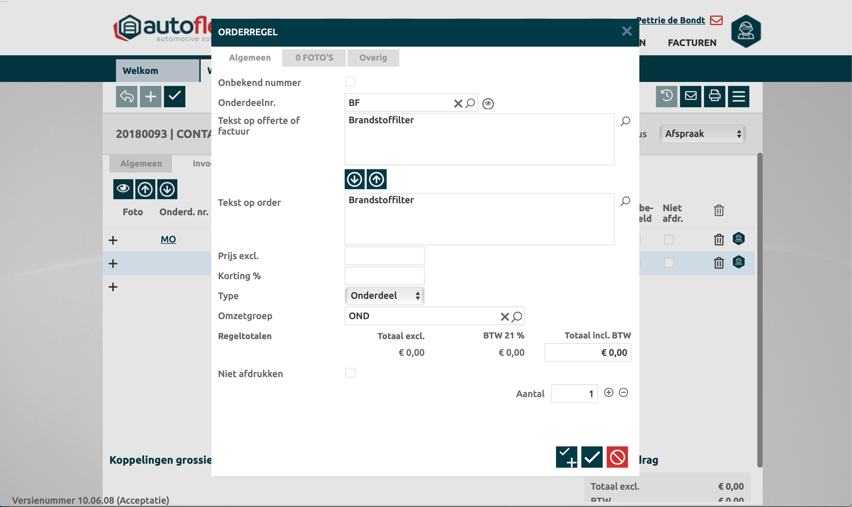Increase Aantal with the plus icon
Viewport: 852px width, 507px height.
[608, 392]
